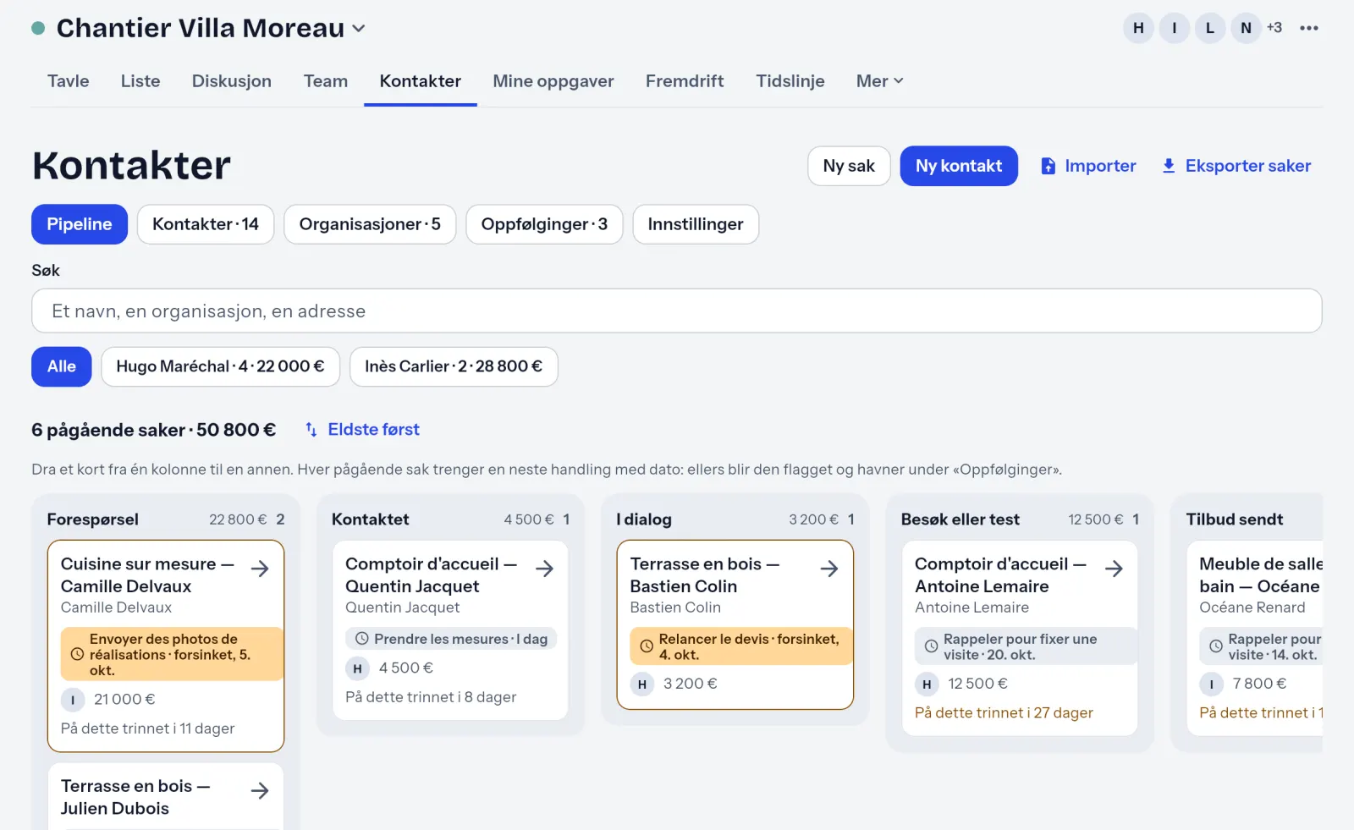Select the Pipeline view pill
Viewport: 1354px width, 830px height.
(x=80, y=224)
